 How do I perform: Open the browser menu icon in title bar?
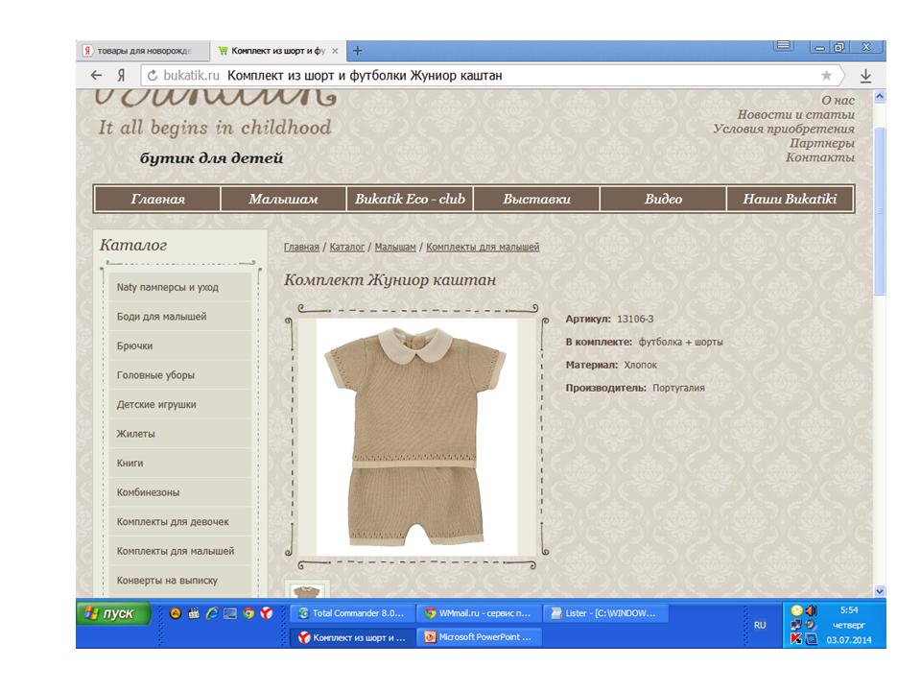click(784, 46)
